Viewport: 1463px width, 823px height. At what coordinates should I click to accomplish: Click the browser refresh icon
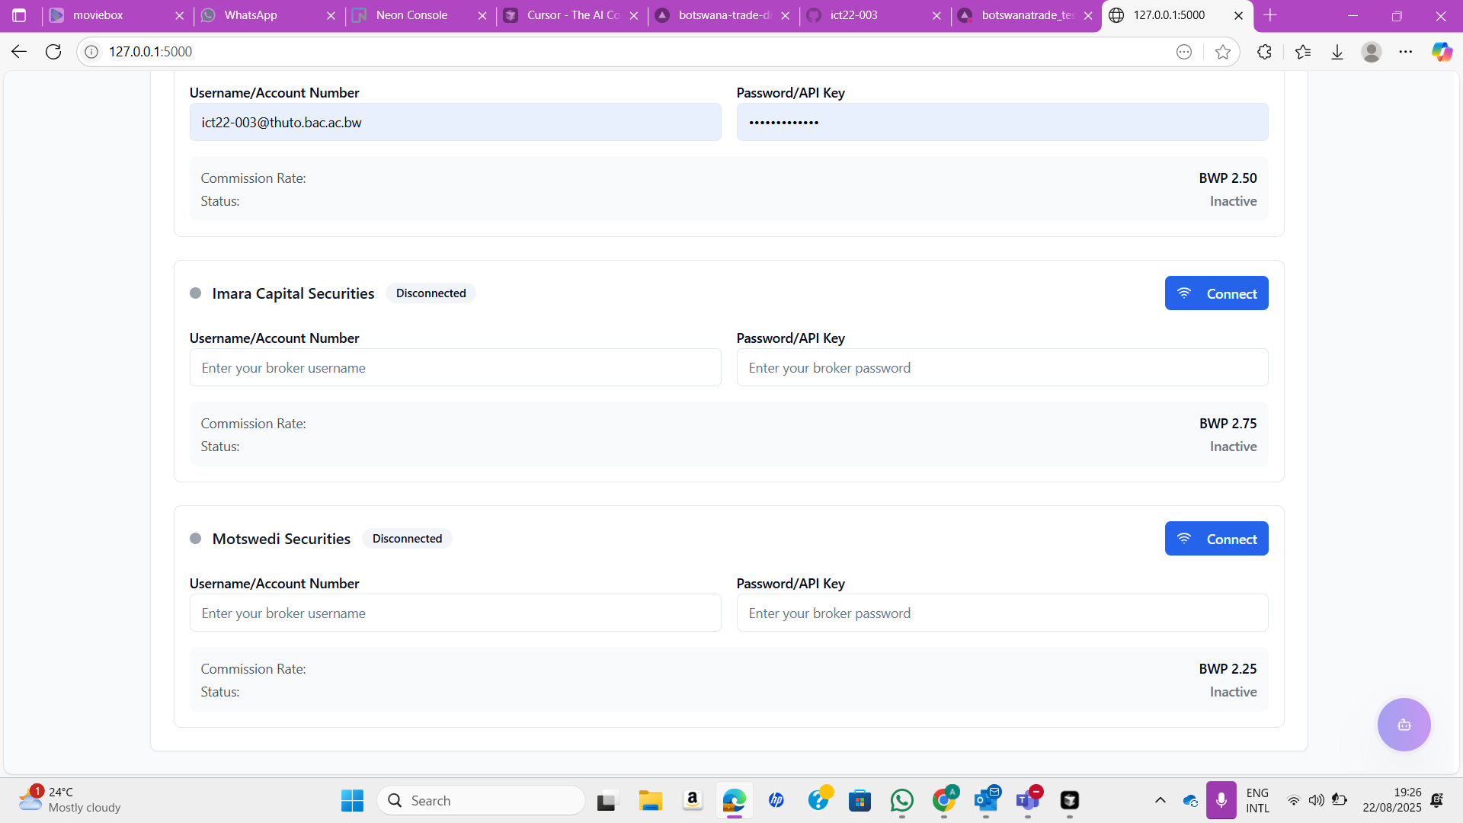point(53,52)
